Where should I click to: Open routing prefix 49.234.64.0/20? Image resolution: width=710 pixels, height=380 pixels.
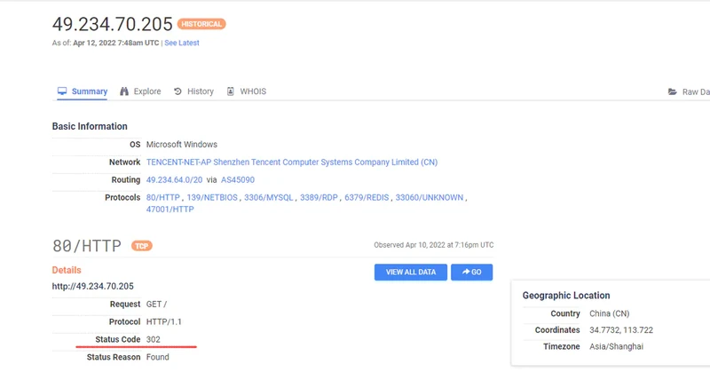[x=174, y=179]
